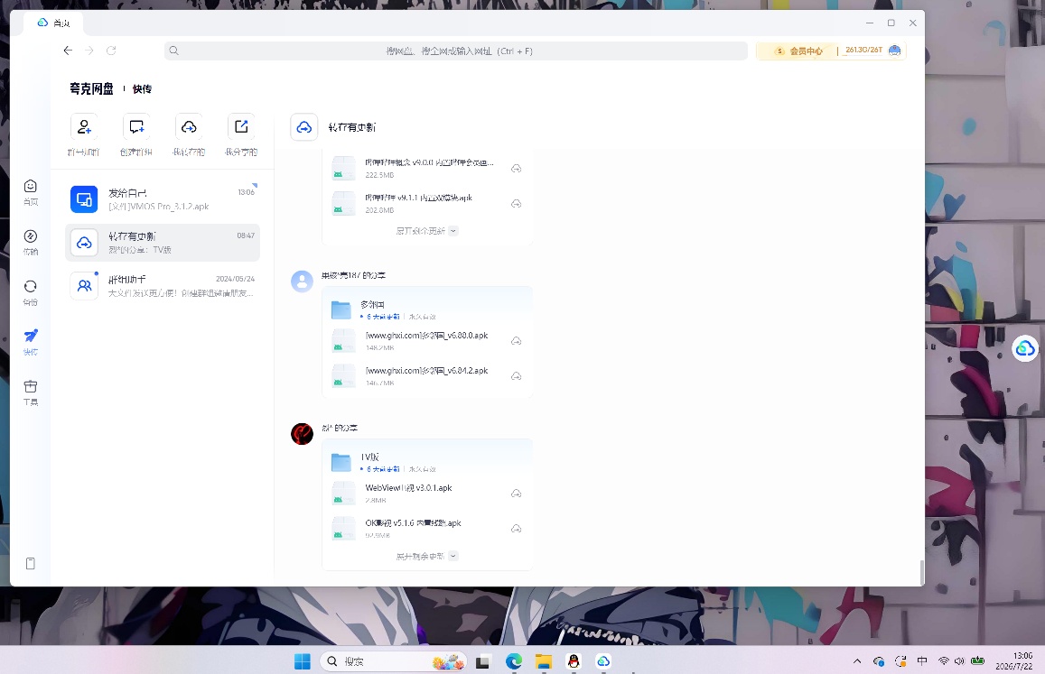The height and width of the screenshot is (674, 1045).
Task: Click the add-friend person-plus icon
Action: pyautogui.click(x=84, y=126)
